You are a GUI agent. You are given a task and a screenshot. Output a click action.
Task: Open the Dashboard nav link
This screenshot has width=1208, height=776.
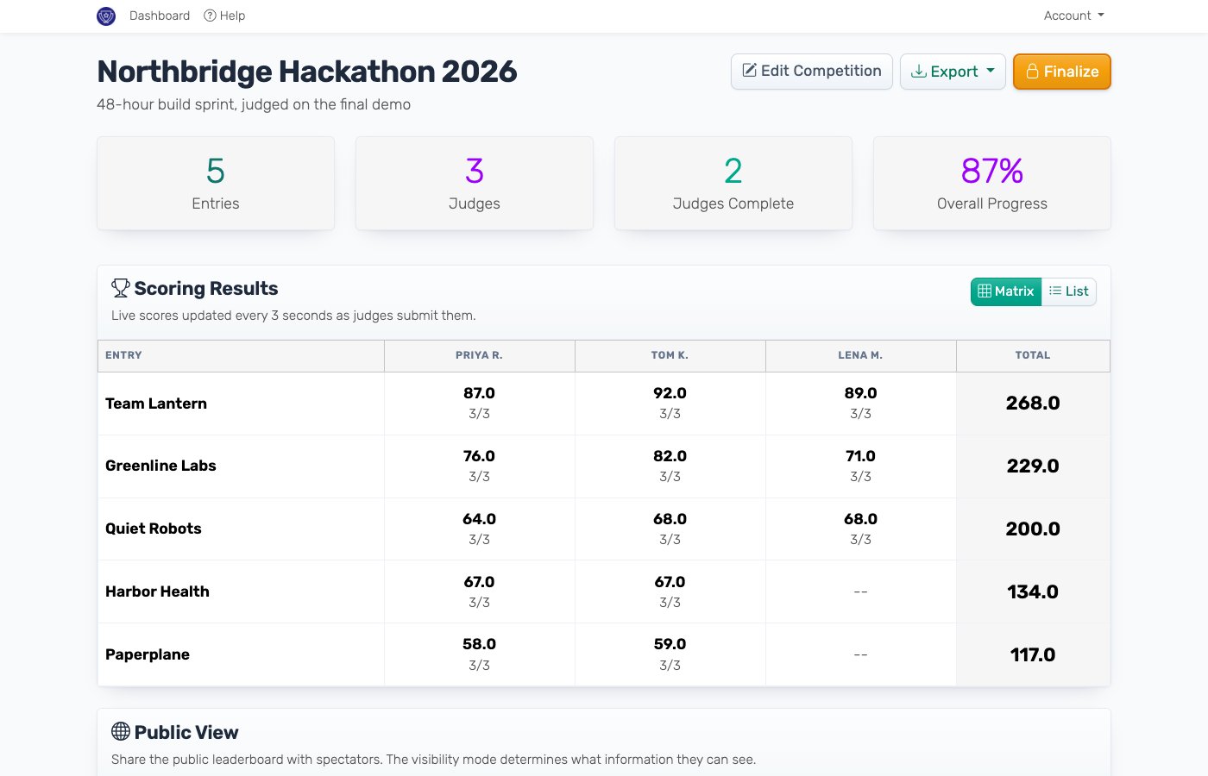(x=160, y=16)
